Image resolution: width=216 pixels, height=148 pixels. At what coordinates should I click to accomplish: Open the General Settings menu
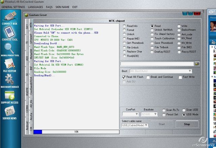[x=13, y=7]
